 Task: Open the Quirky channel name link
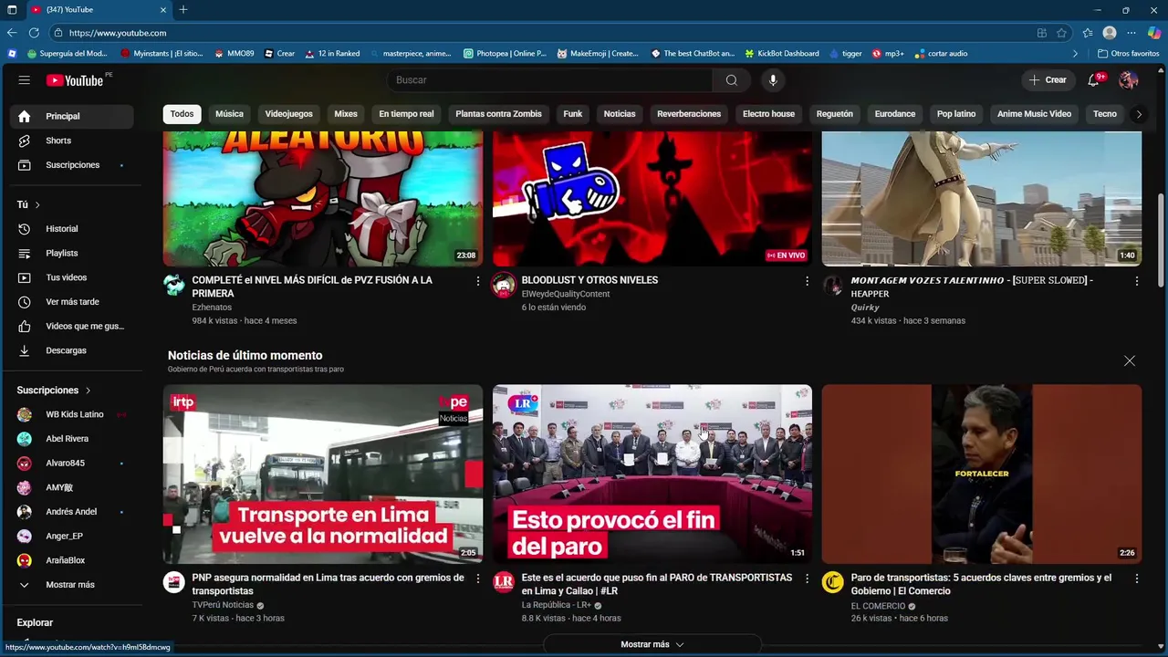click(x=865, y=308)
